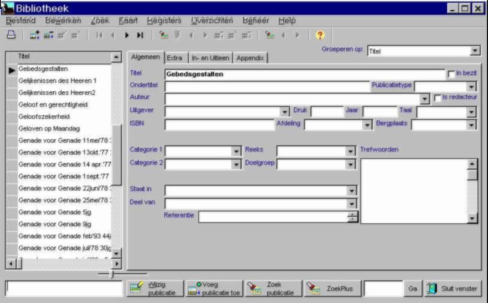
Task: Click the print icon in the toolbar
Action: 11,35
